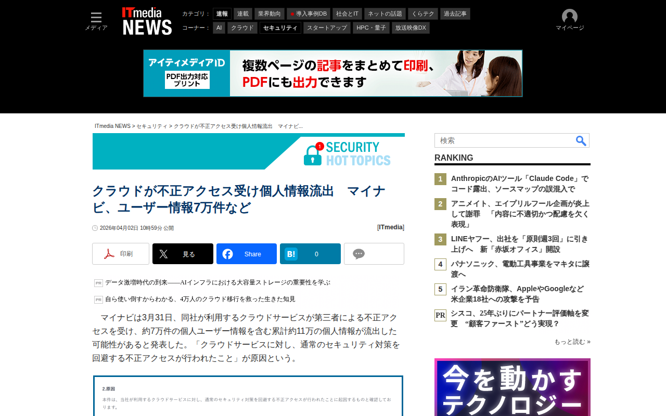Screen dimensions: 666x416
Task: Open the cause statement image
Action: click(248, 396)
